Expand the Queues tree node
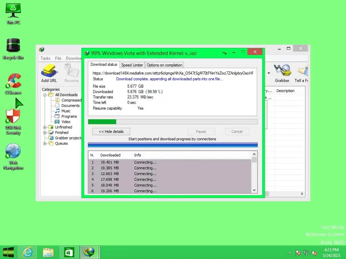The height and width of the screenshot is (259, 346). (x=45, y=143)
